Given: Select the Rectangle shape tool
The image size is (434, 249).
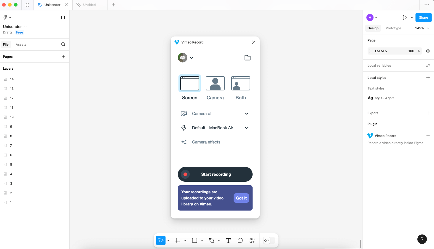Looking at the screenshot, I should click(x=194, y=240).
